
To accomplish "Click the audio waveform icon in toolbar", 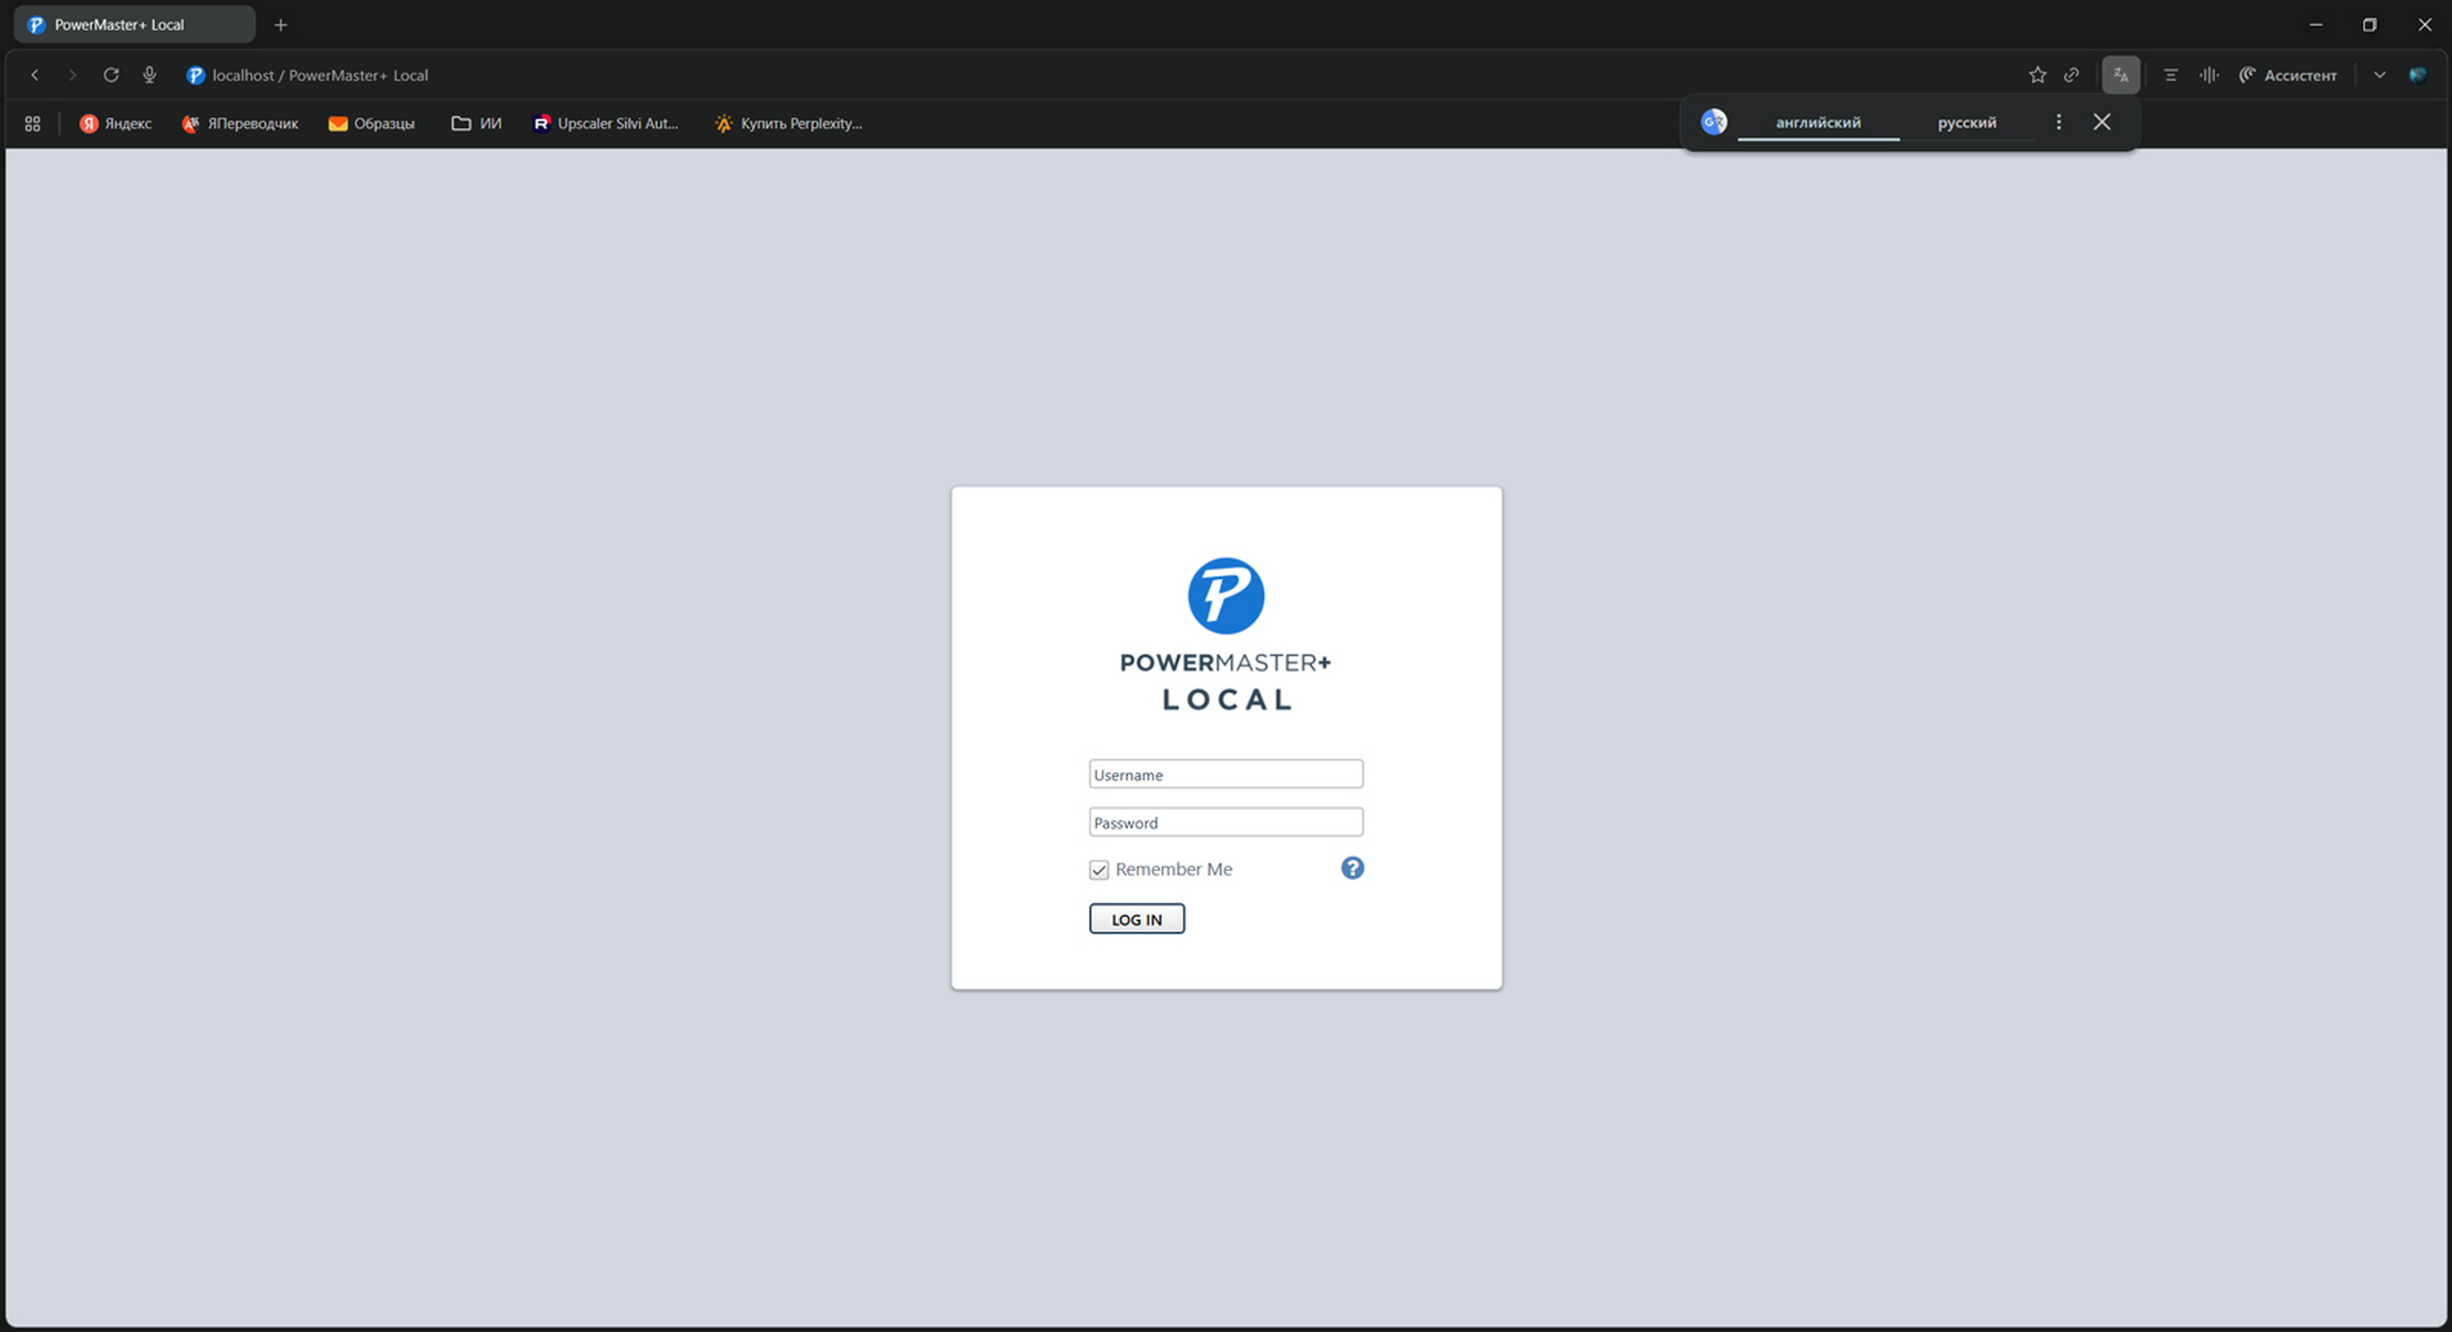I will pyautogui.click(x=2209, y=74).
